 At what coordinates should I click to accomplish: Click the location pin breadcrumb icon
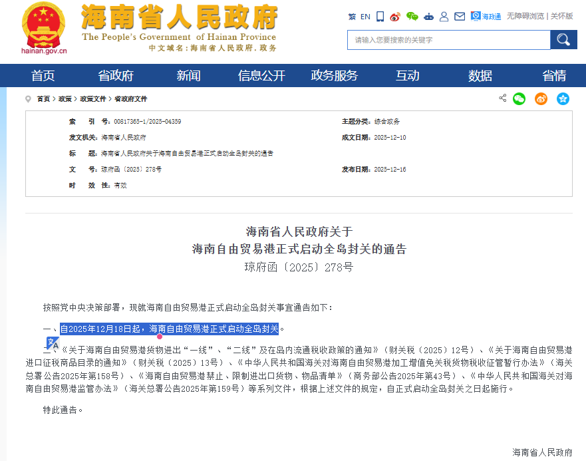[x=28, y=99]
